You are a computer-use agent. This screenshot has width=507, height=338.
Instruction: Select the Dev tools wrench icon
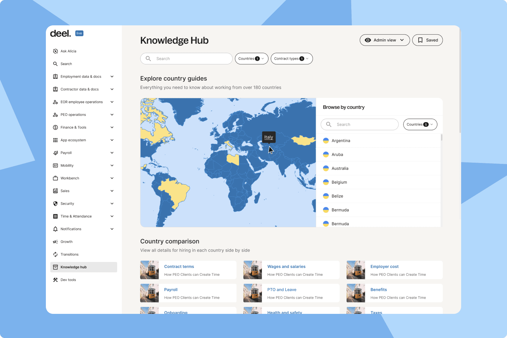(56, 280)
